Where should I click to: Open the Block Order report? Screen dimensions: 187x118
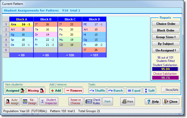pyautogui.click(x=166, y=30)
